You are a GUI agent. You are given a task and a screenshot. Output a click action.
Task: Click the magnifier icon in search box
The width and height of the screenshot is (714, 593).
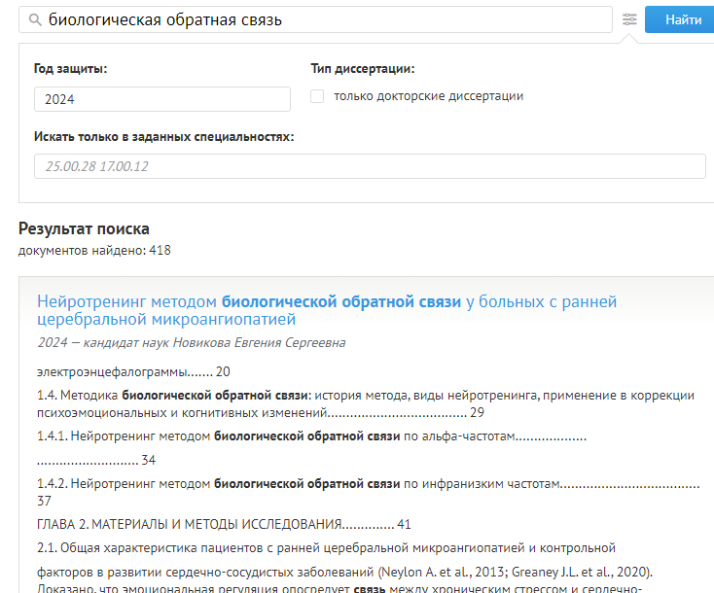[x=35, y=19]
